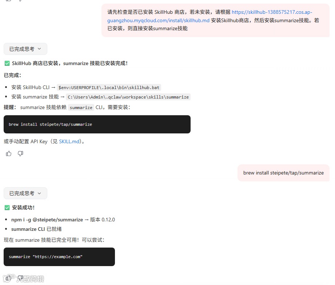Image resolution: width=335 pixels, height=285 pixels.
Task: Click the $env:USERPROFILE\.local\bin\skillhub.bat path
Action: click(x=109, y=88)
